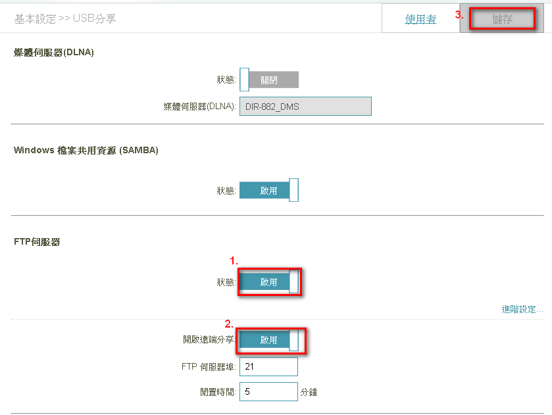
Task: Click the 儲存 save button
Action: [502, 20]
